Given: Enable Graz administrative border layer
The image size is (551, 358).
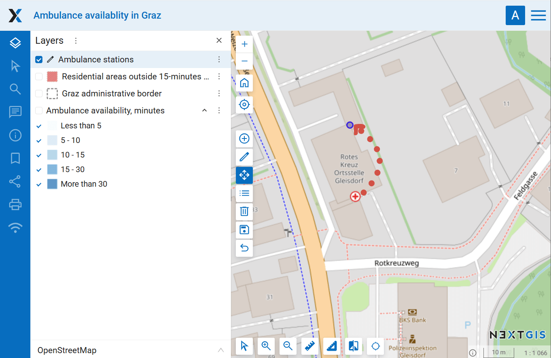Looking at the screenshot, I should (x=39, y=94).
